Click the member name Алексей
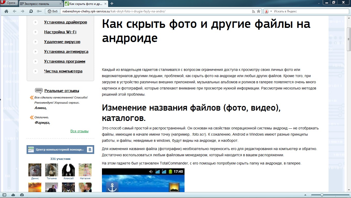Image resolution: width=351 pixels, height=198 pixels. 68,178
